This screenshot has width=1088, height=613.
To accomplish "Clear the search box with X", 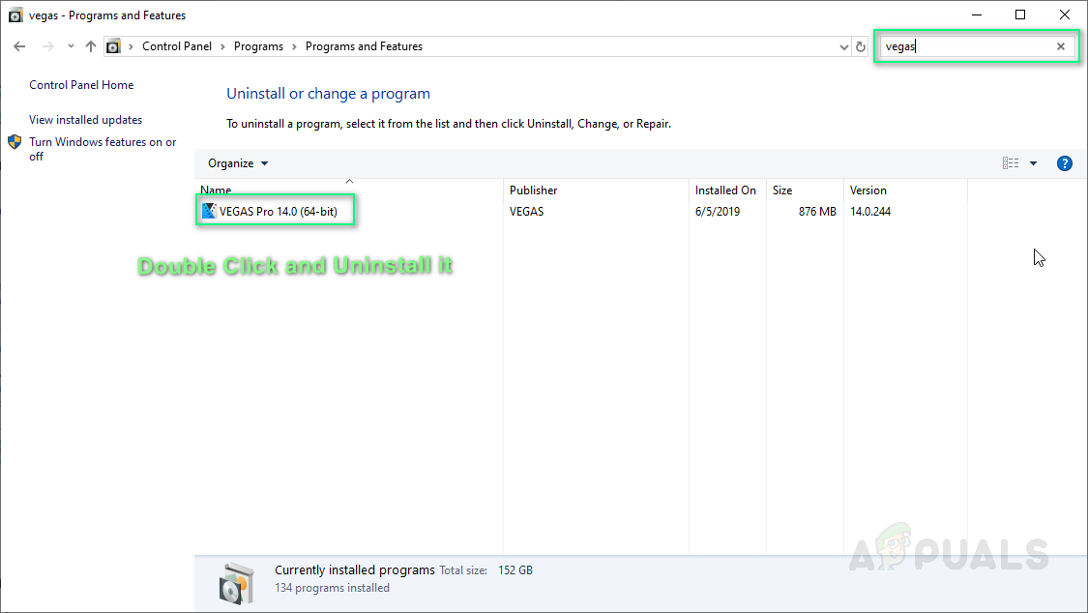I will [x=1061, y=46].
